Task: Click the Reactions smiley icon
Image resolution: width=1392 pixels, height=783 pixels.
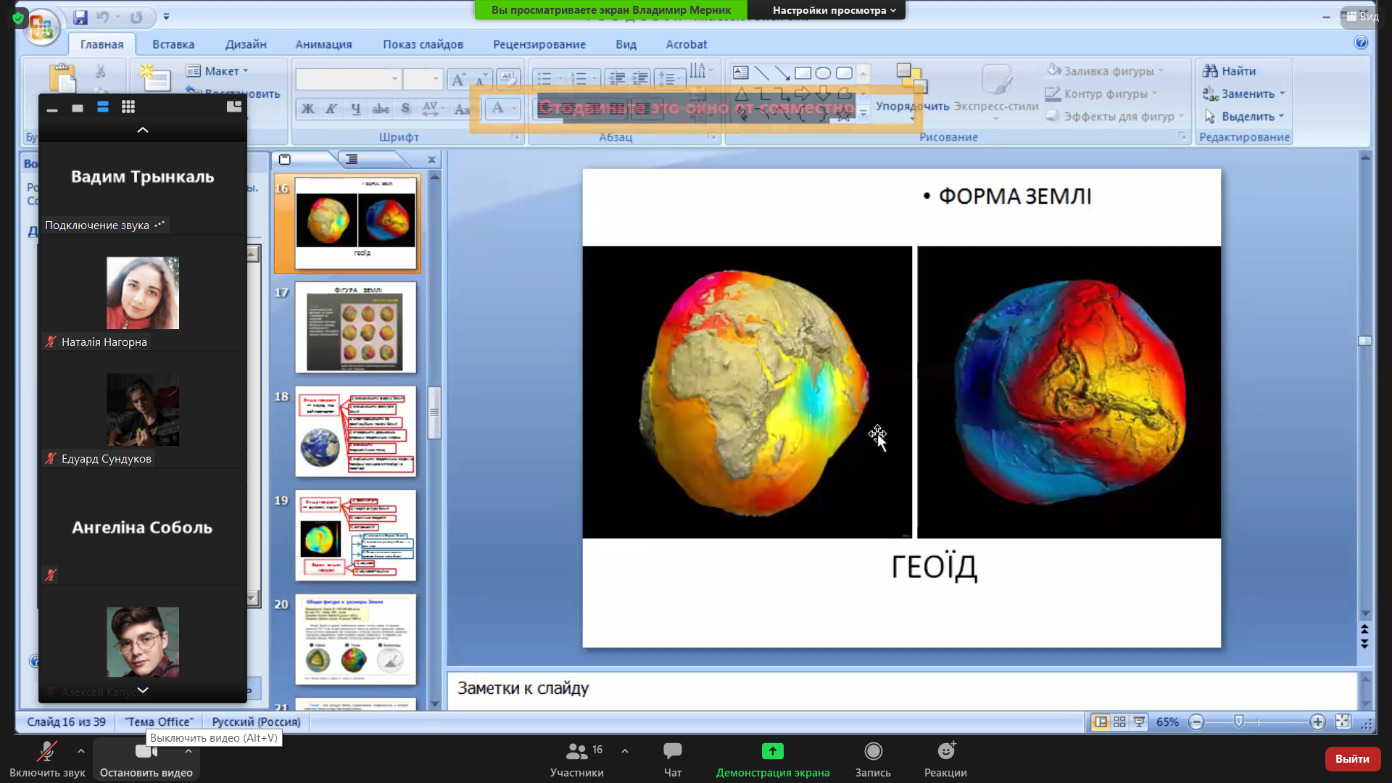Action: (945, 752)
